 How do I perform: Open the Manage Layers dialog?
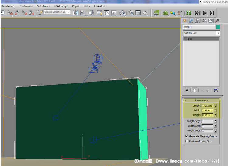91,13
